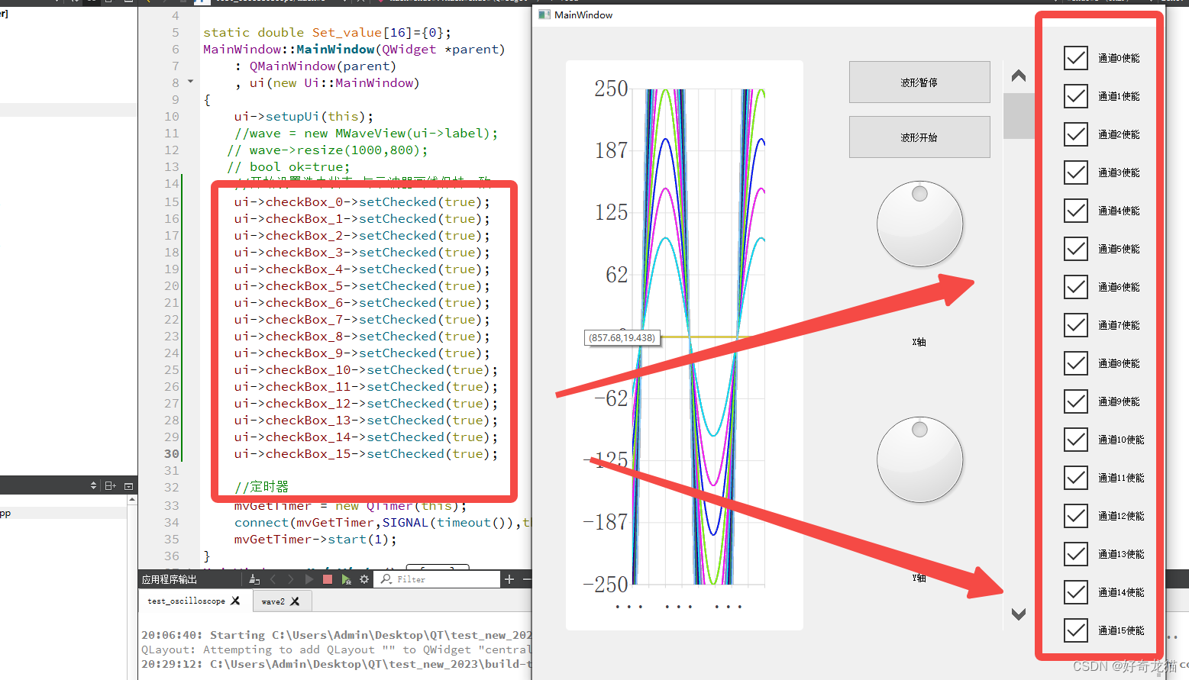The width and height of the screenshot is (1189, 680).
Task: Click the vertical scrollbar down arrow in MainWindow
Action: click(1018, 614)
